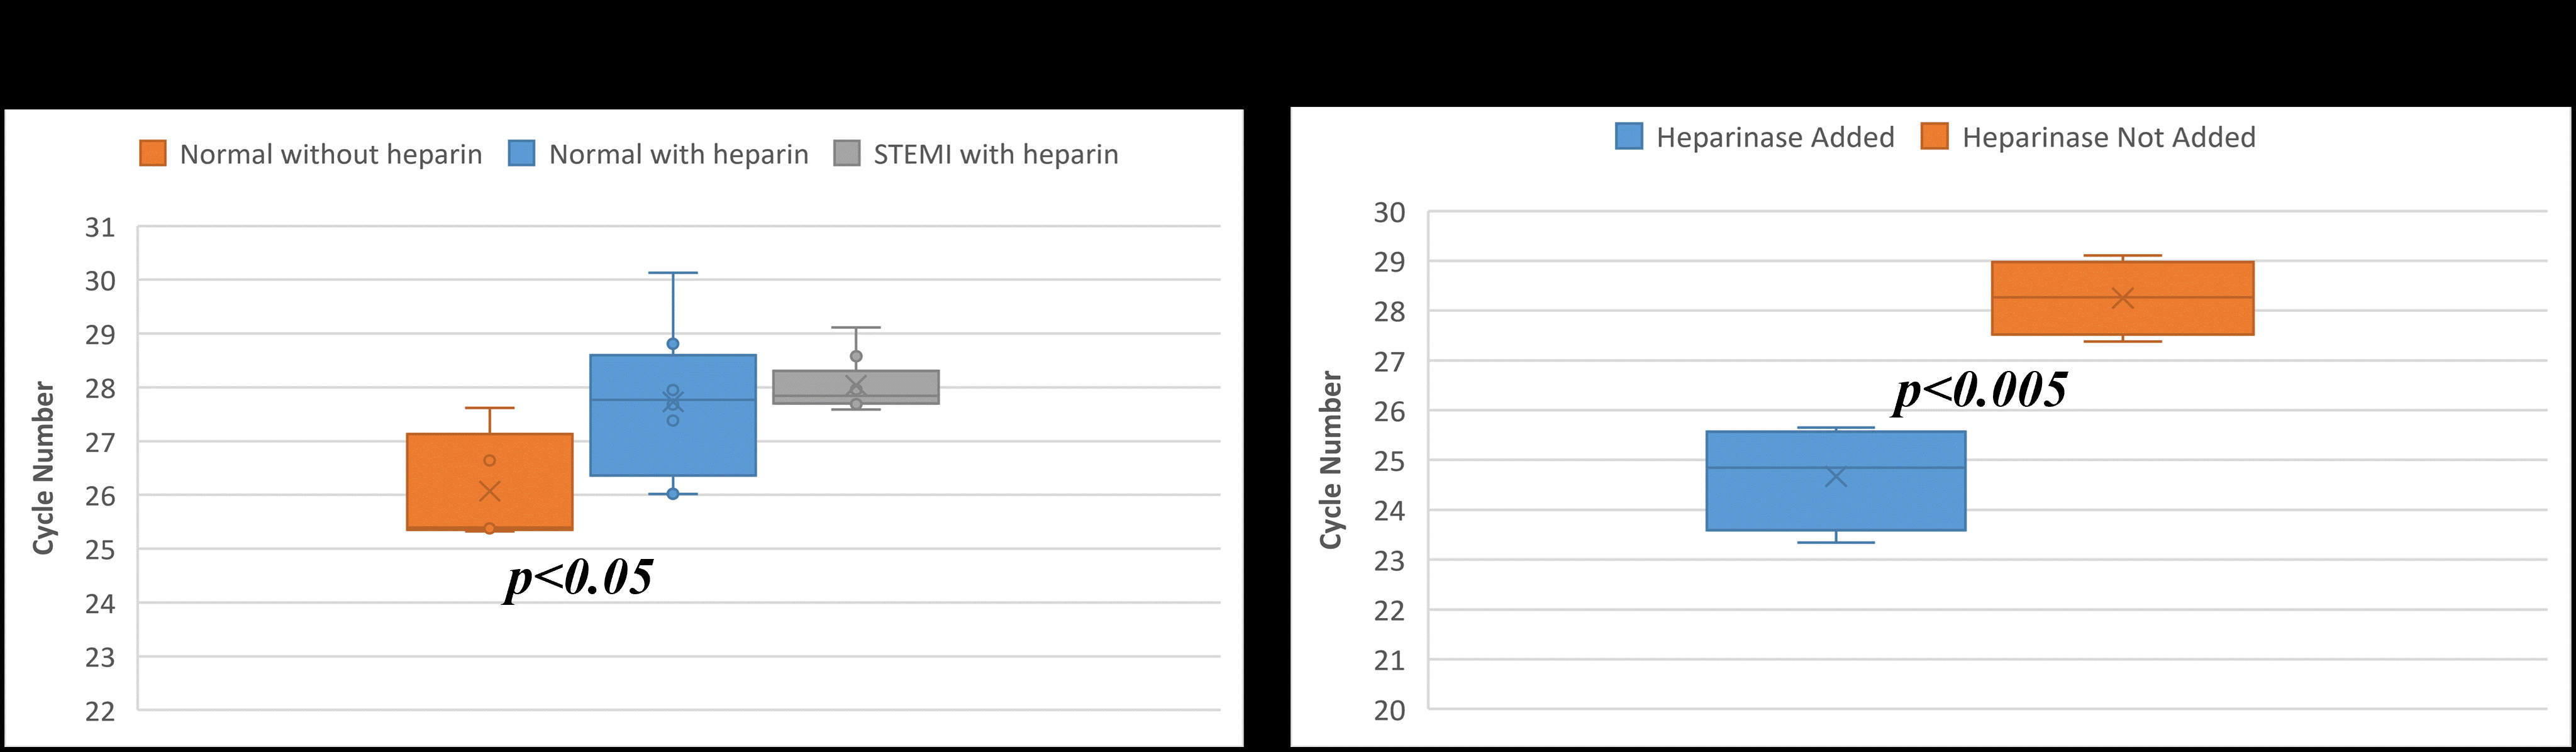Click the mean X marker in the Heparinase Added box
The image size is (2576, 752).
1835,477
